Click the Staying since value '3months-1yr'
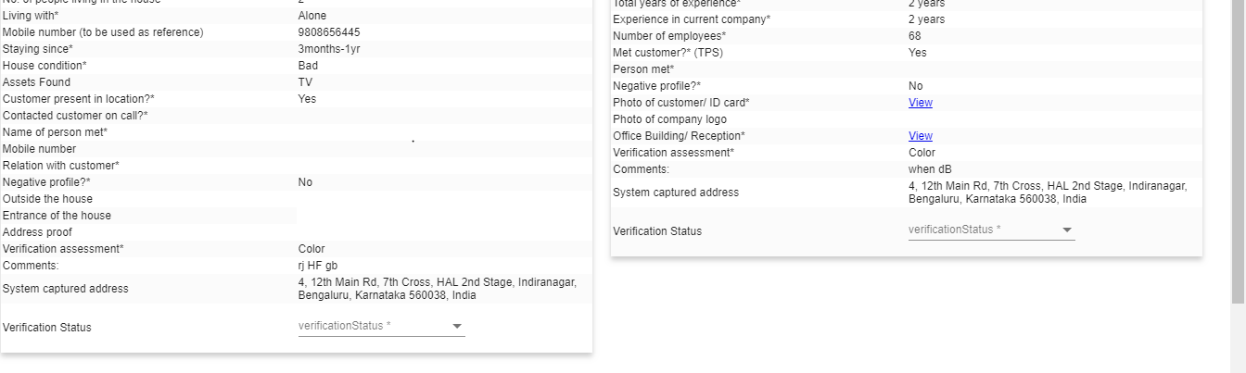This screenshot has width=1246, height=373. pyautogui.click(x=328, y=49)
